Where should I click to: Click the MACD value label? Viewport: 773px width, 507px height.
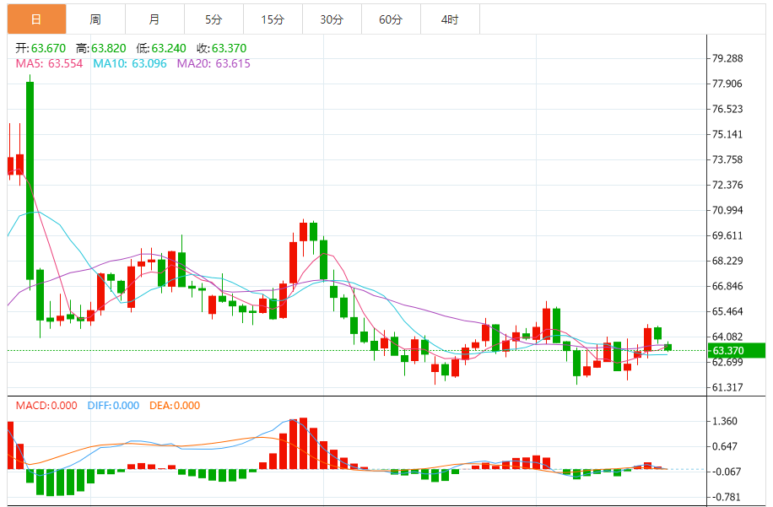(46, 406)
